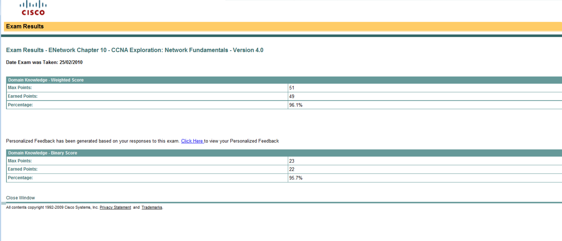Click the Earned Points value 49
The image size is (562, 241).
click(x=292, y=96)
